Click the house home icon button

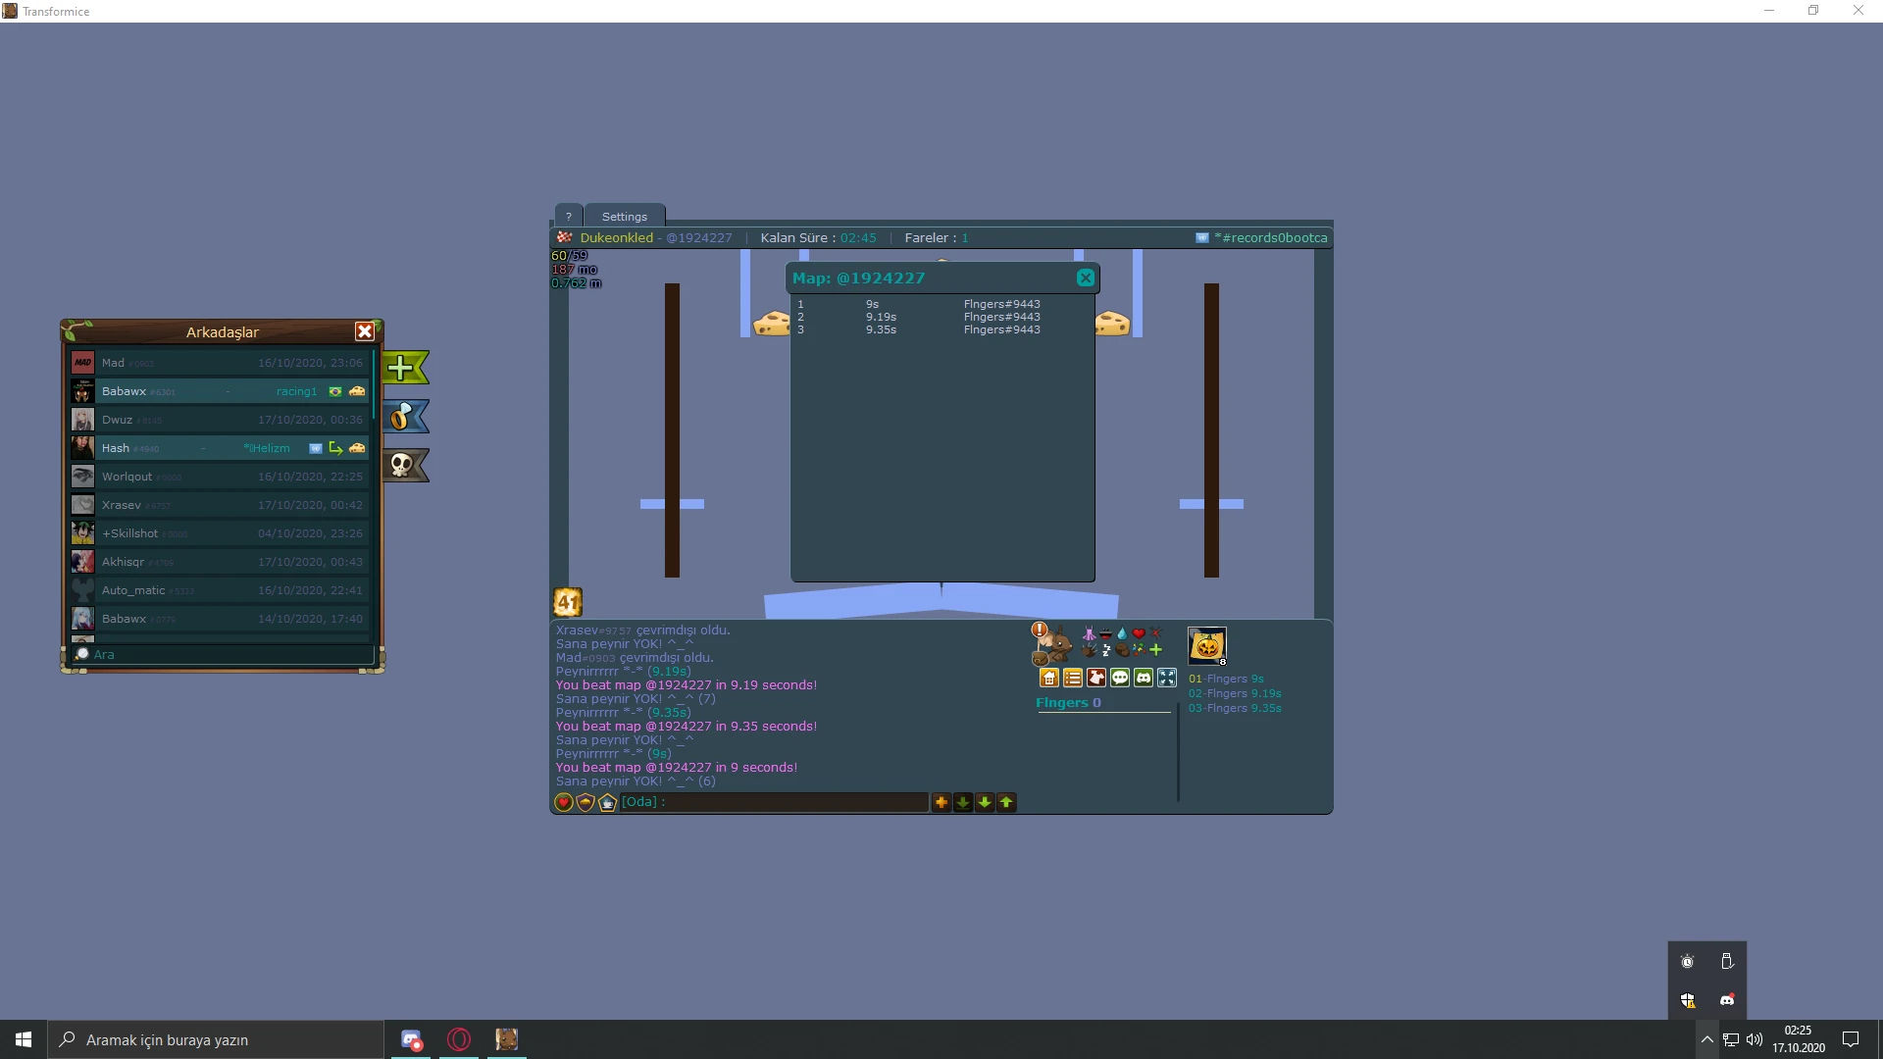pos(1048,678)
